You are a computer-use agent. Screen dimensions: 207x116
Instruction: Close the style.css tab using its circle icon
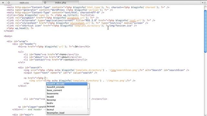point(9,3)
